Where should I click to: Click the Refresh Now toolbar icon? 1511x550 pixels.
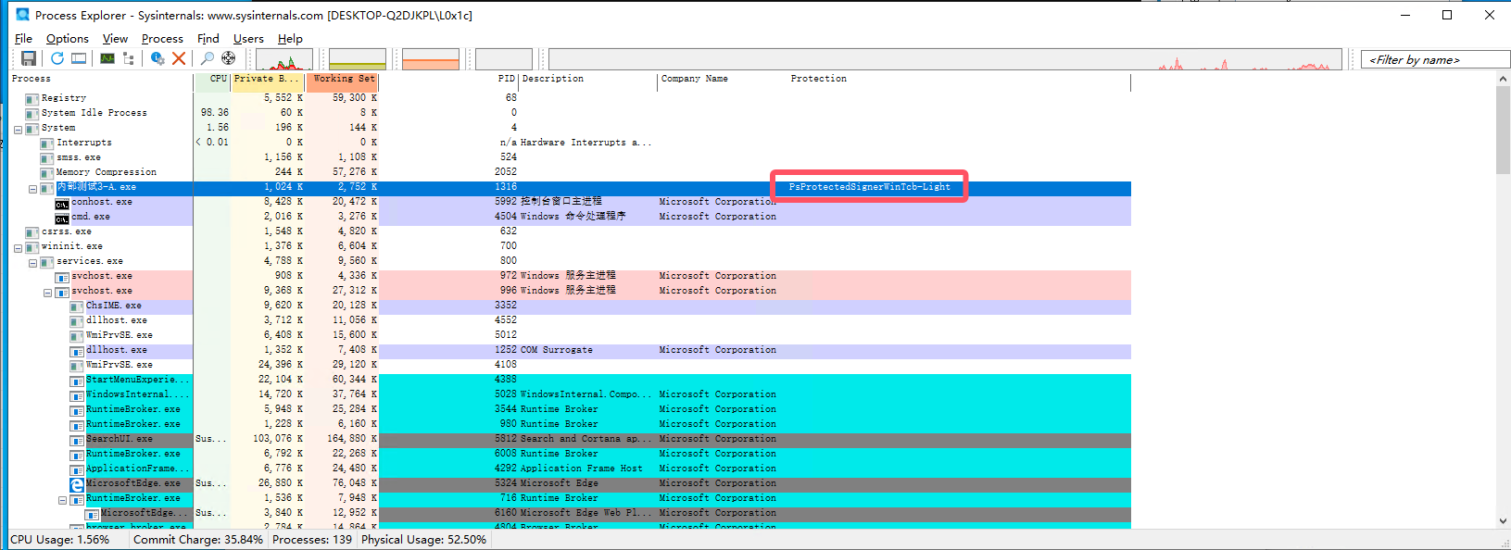tap(57, 58)
